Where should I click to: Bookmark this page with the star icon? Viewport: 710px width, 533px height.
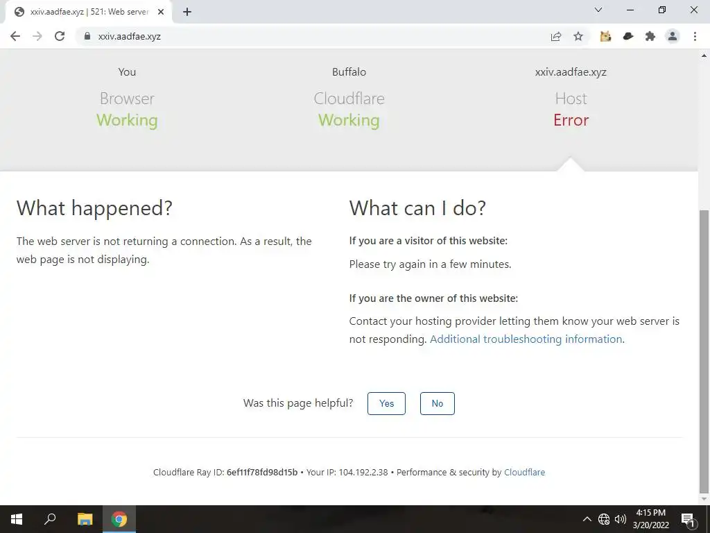pos(578,36)
